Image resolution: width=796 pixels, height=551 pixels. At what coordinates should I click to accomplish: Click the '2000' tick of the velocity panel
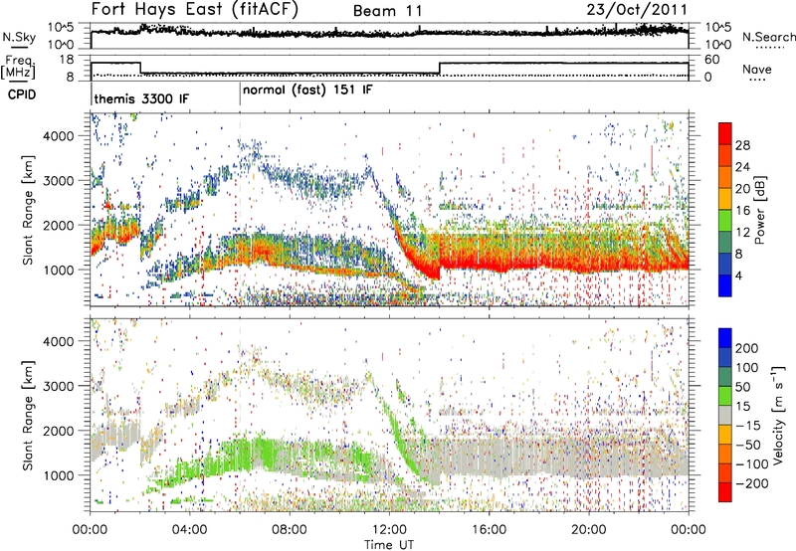tap(59, 431)
